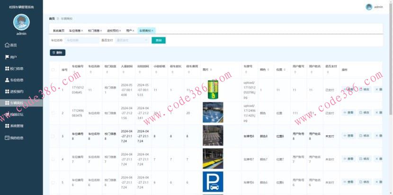This screenshot has height=195, width=393.
Task: Tick the checkbox for row 5
Action: tap(53, 183)
